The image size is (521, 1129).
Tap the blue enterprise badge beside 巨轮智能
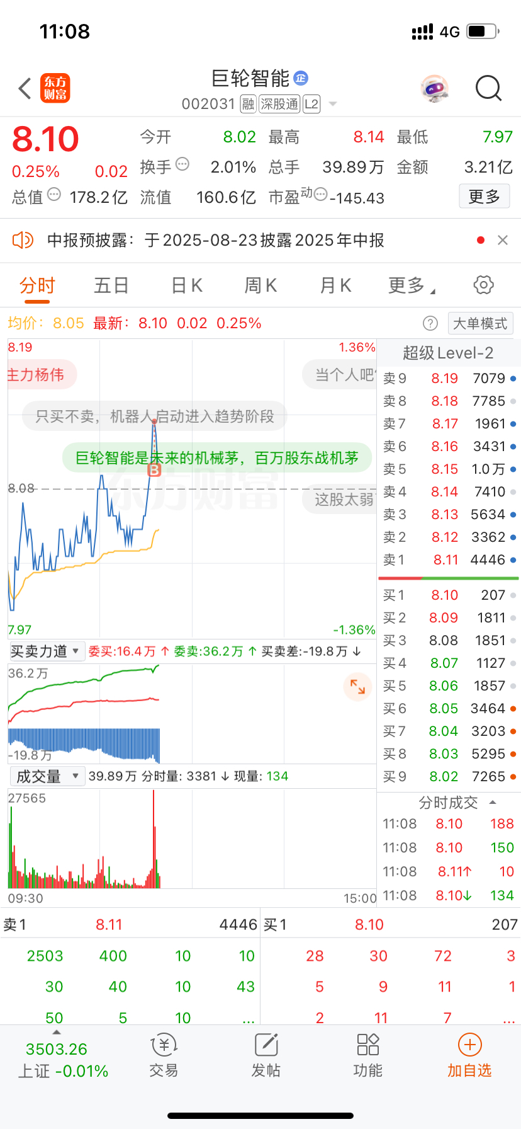tap(301, 78)
